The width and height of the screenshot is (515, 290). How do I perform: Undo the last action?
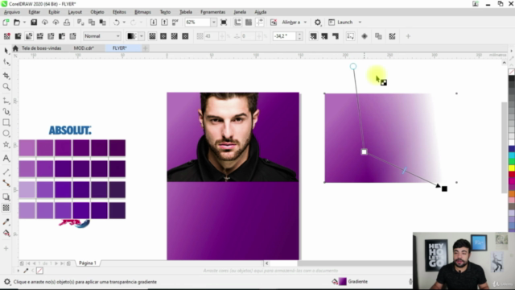(x=116, y=23)
